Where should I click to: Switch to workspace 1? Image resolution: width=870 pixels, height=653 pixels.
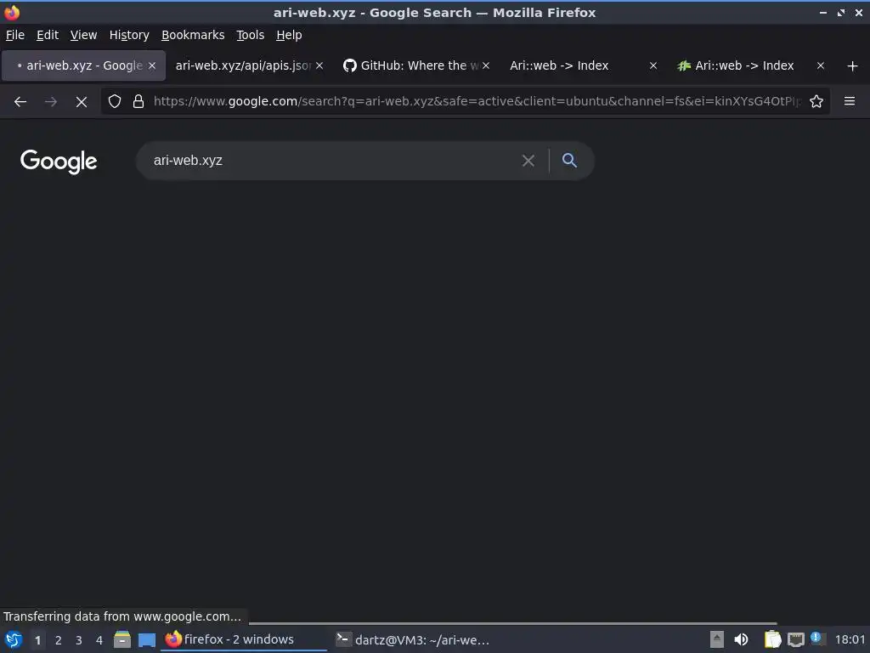tap(37, 640)
